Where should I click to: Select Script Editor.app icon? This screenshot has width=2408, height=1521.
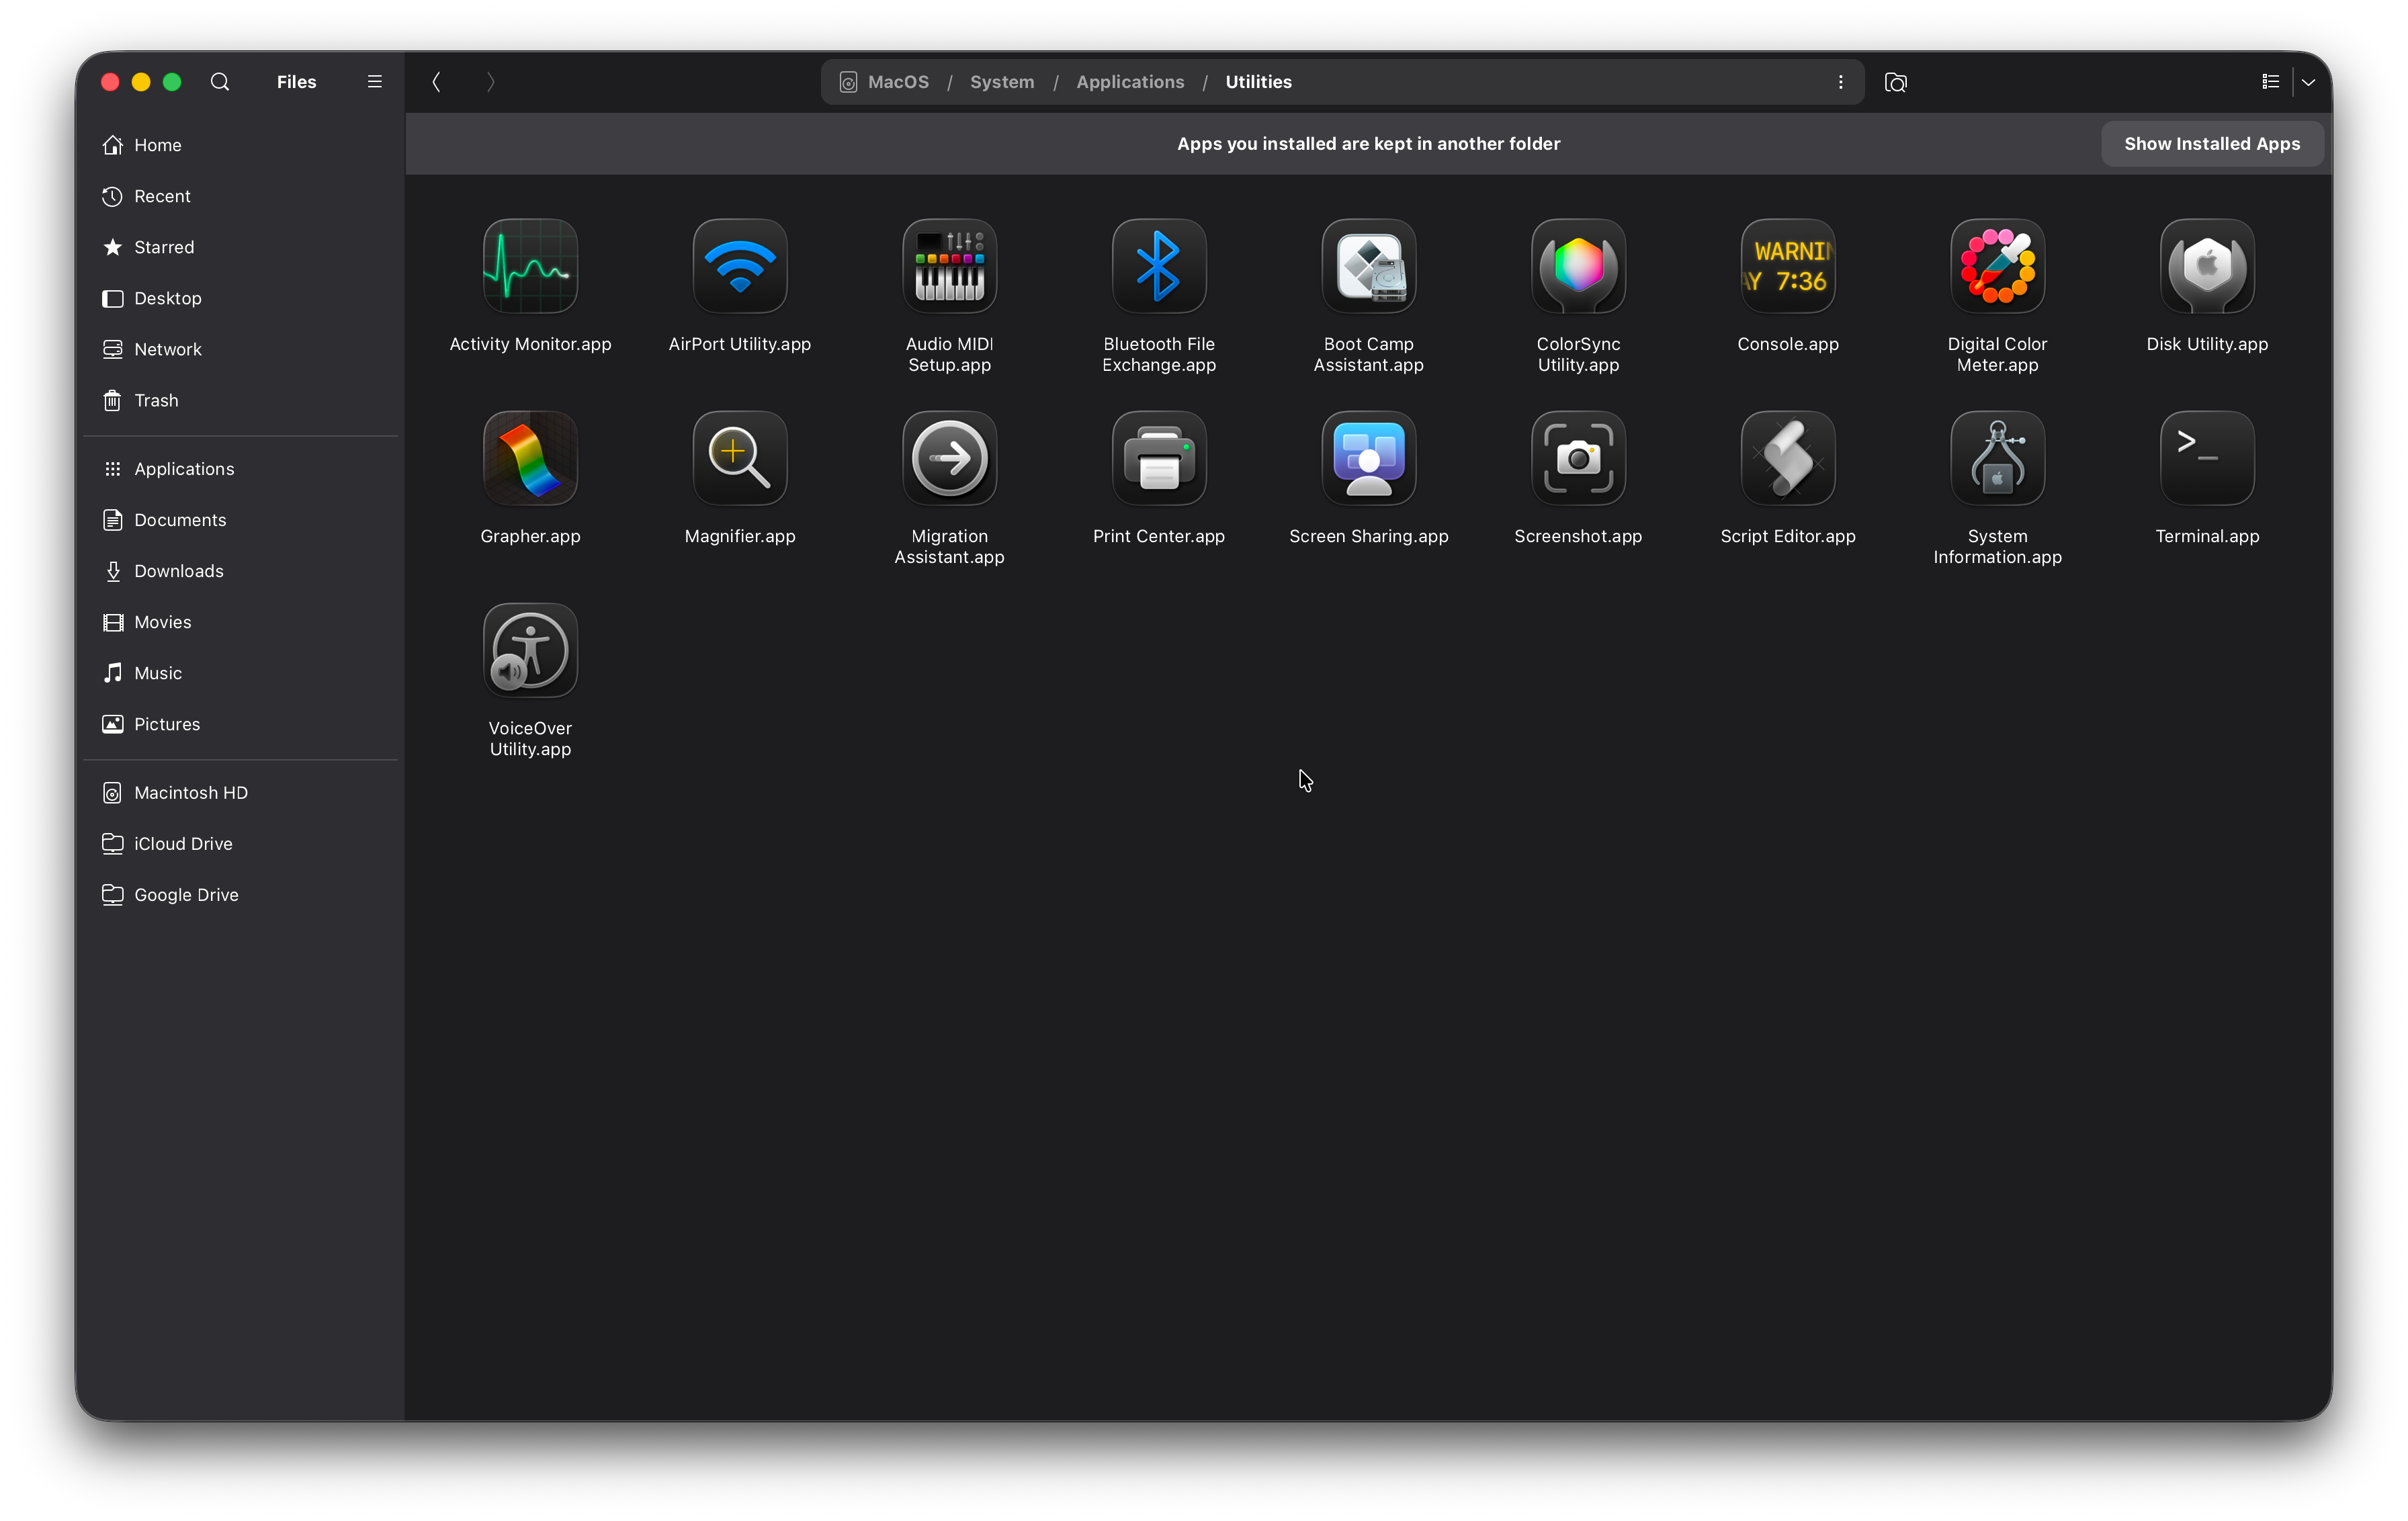point(1787,458)
